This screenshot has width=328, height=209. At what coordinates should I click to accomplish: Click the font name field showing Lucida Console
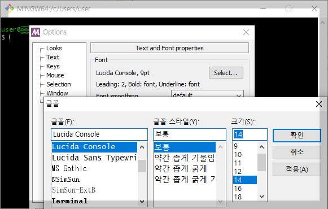pyautogui.click(x=99, y=134)
